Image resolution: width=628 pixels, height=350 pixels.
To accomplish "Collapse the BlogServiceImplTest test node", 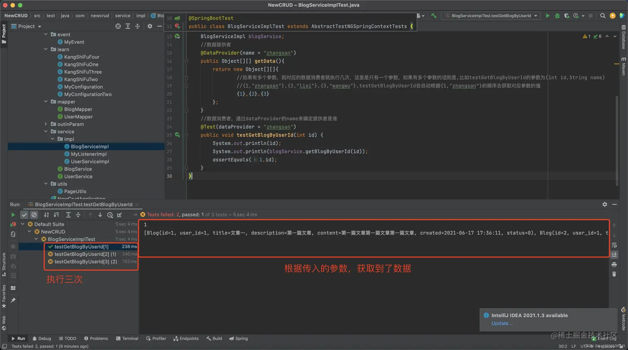I will pos(36,239).
